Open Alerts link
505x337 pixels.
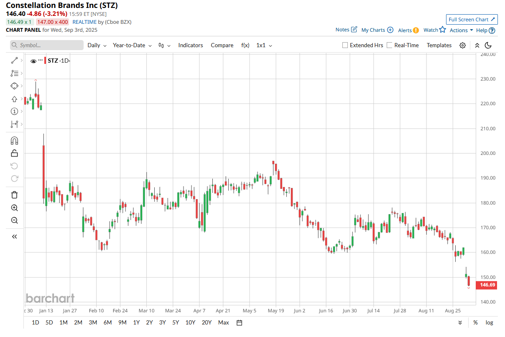(408, 30)
